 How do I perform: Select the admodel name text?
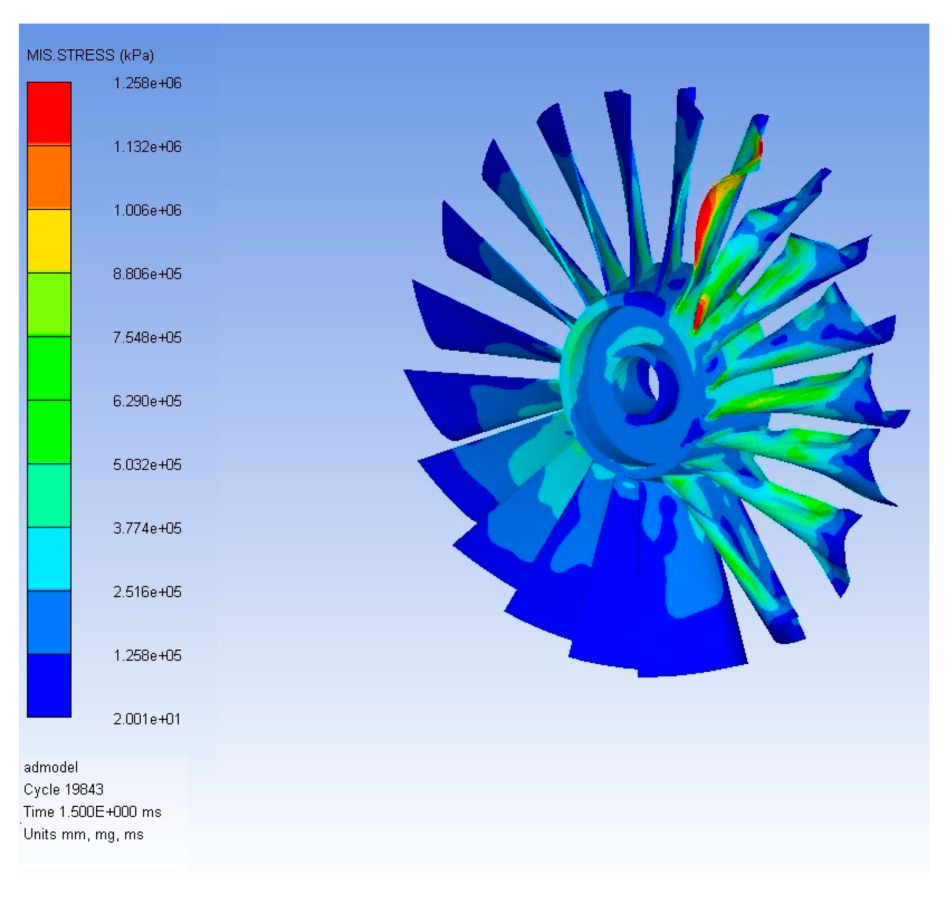[x=51, y=768]
